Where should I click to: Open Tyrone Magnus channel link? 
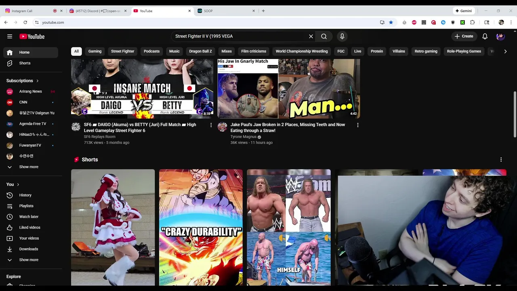click(x=244, y=137)
